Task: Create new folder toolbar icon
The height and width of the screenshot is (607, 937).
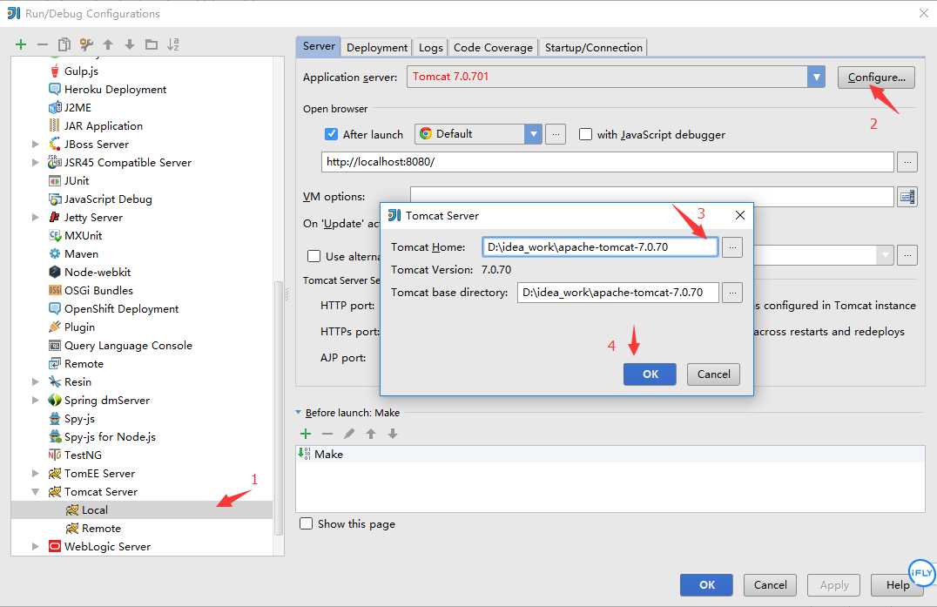Action: tap(152, 44)
